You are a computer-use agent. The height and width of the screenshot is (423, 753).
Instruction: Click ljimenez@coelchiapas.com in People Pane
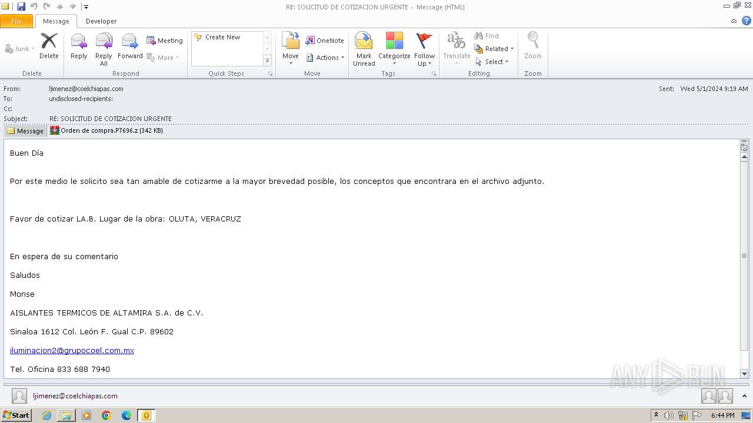point(75,396)
